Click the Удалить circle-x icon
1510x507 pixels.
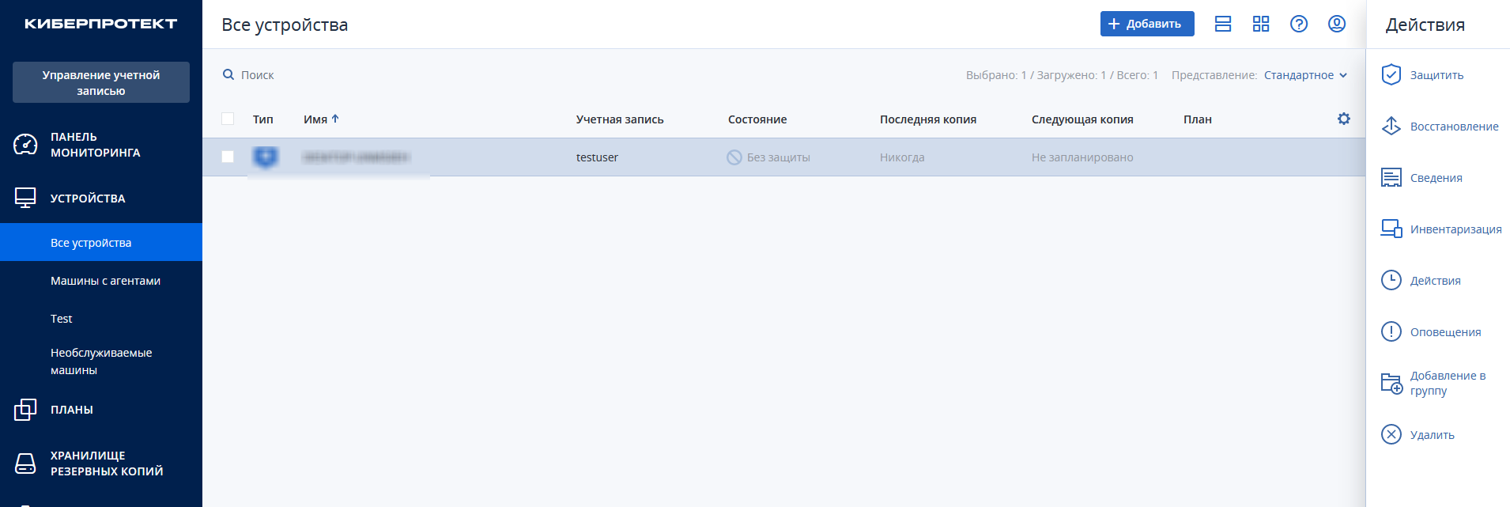click(x=1391, y=434)
